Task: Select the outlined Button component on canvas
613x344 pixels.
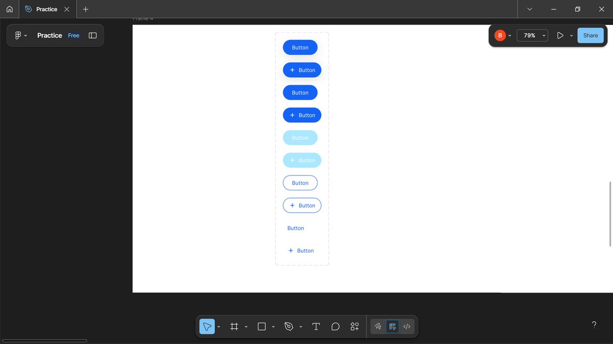Action: pos(300,182)
